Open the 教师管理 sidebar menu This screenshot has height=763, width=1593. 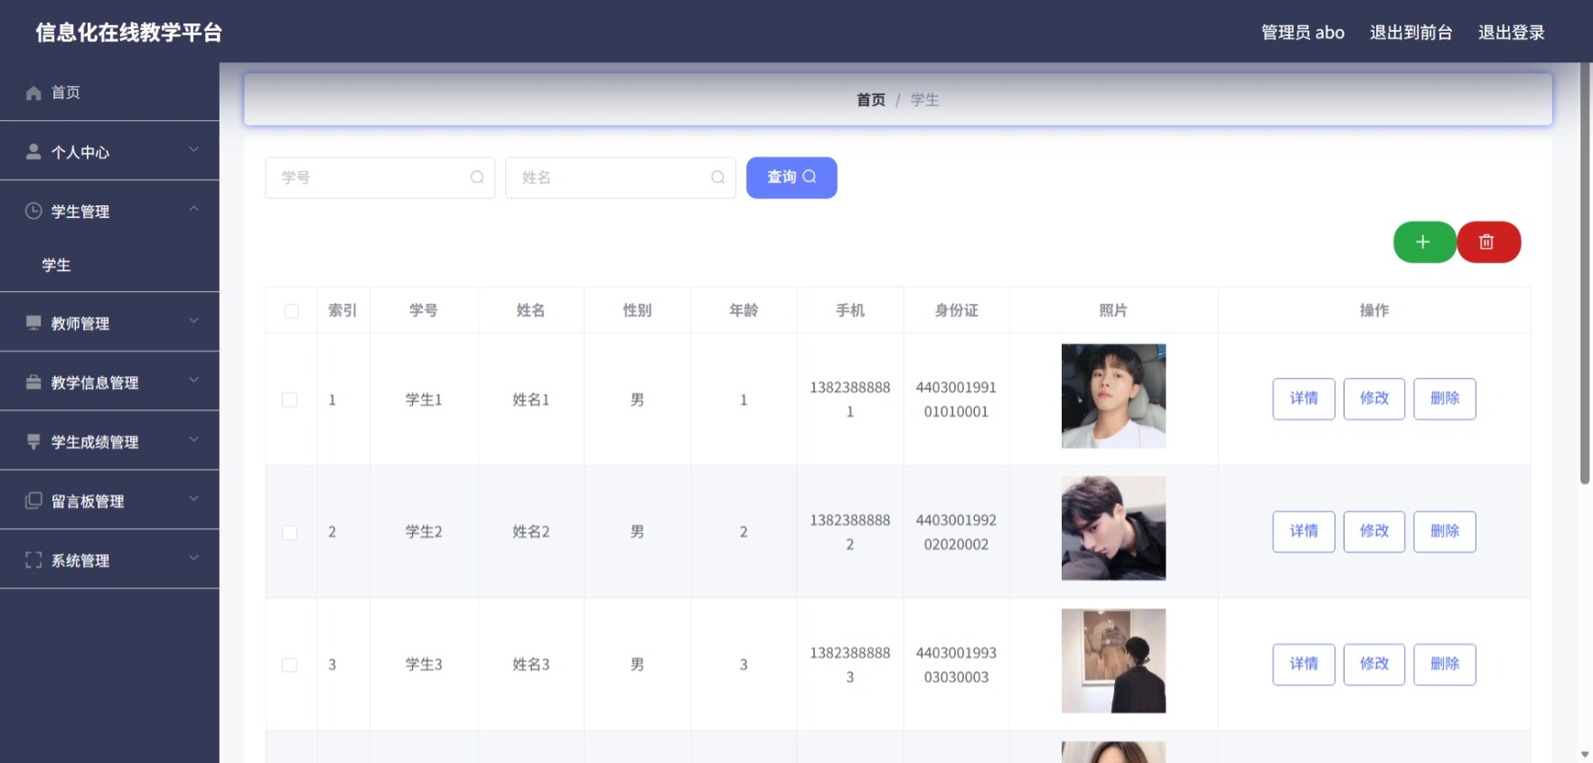tap(109, 323)
